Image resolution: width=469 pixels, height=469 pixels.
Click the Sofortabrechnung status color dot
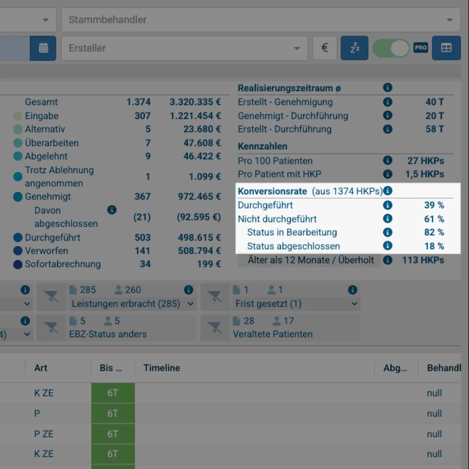tap(18, 264)
